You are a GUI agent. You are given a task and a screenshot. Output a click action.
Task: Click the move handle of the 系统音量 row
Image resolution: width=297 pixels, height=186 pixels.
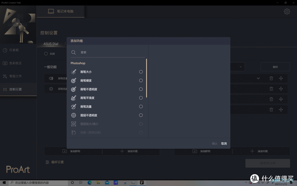point(281,78)
